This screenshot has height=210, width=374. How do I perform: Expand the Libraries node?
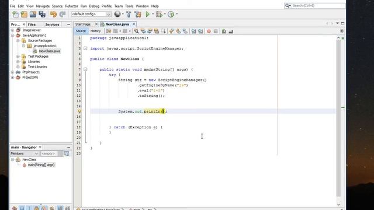click(18, 62)
